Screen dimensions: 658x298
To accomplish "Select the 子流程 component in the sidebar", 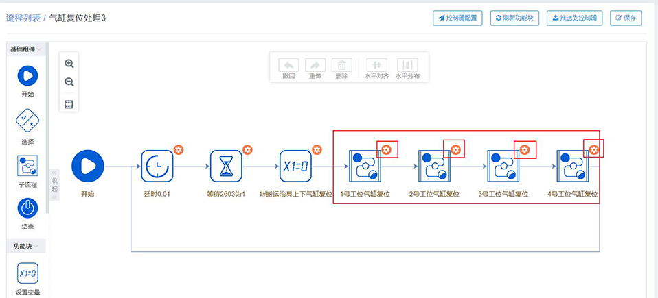I will pyautogui.click(x=27, y=166).
